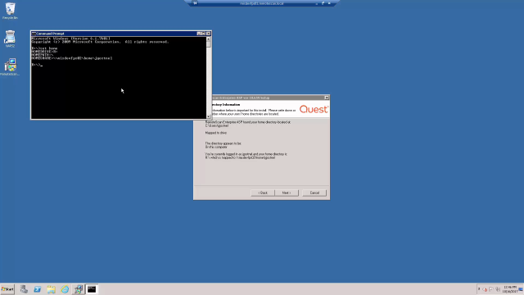
Task: Launch Internet Explorer from the taskbar
Action: pos(65,289)
